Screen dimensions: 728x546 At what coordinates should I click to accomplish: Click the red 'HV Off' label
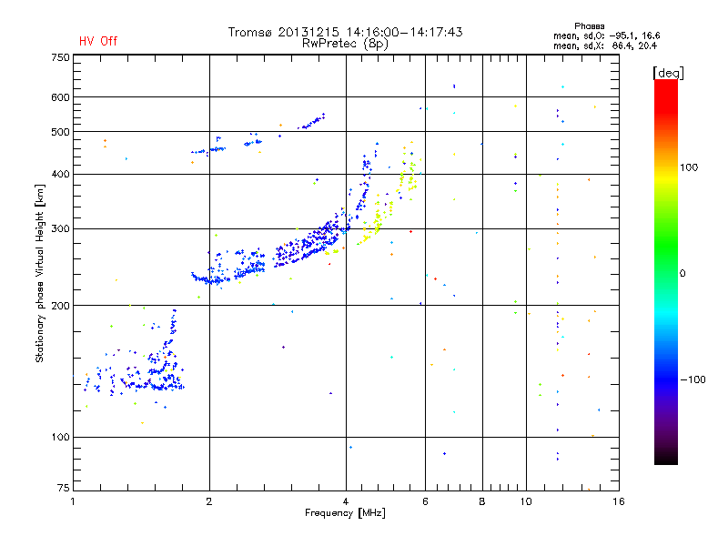98,41
